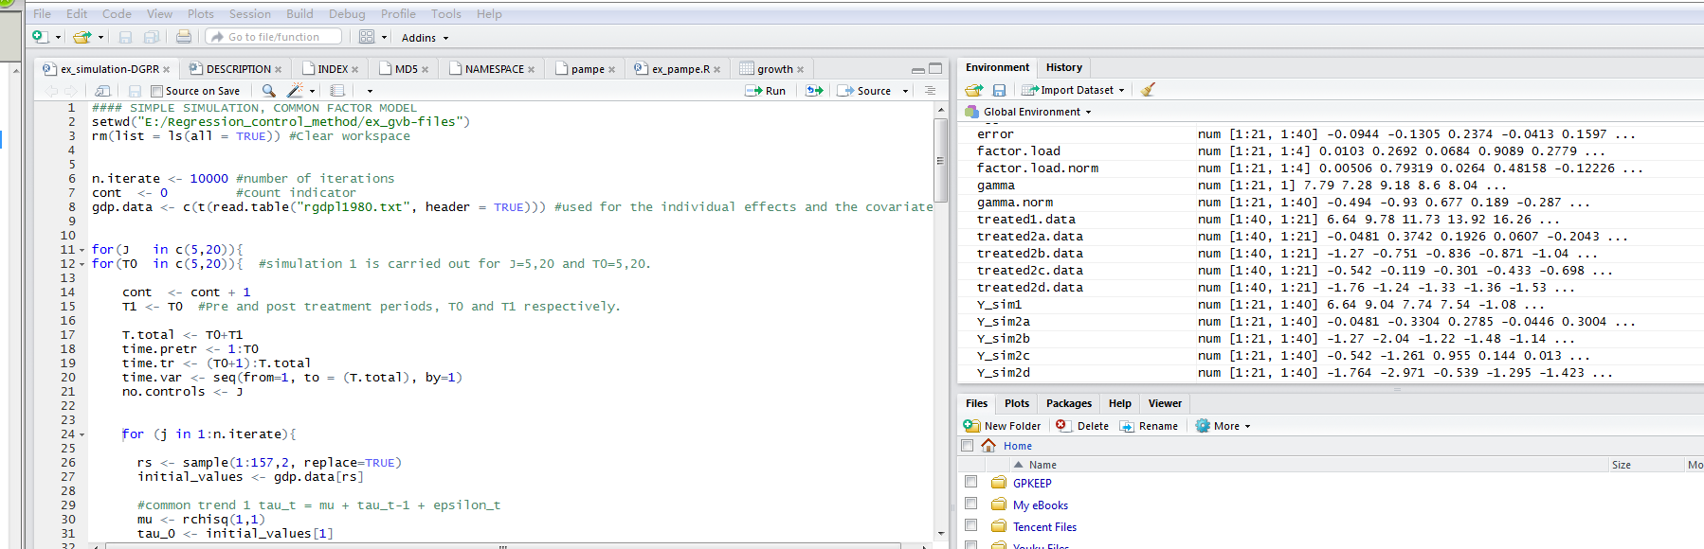The height and width of the screenshot is (549, 1704).
Task: Click the Home directory house icon
Action: pos(988,446)
